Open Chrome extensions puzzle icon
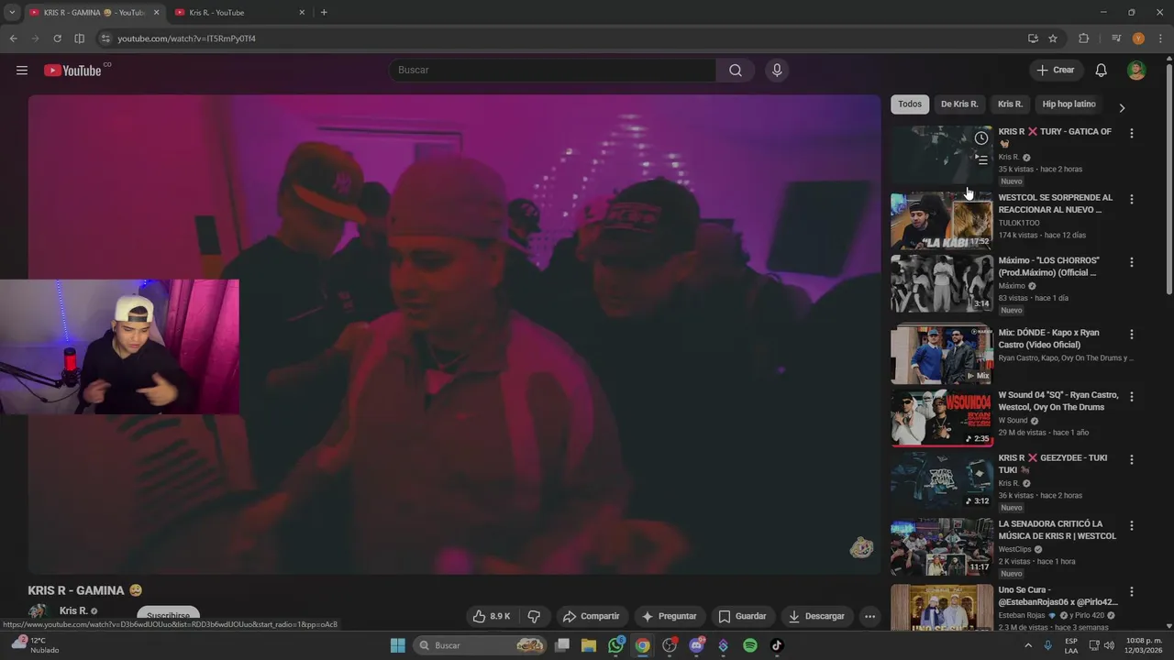This screenshot has width=1174, height=660. tap(1084, 38)
